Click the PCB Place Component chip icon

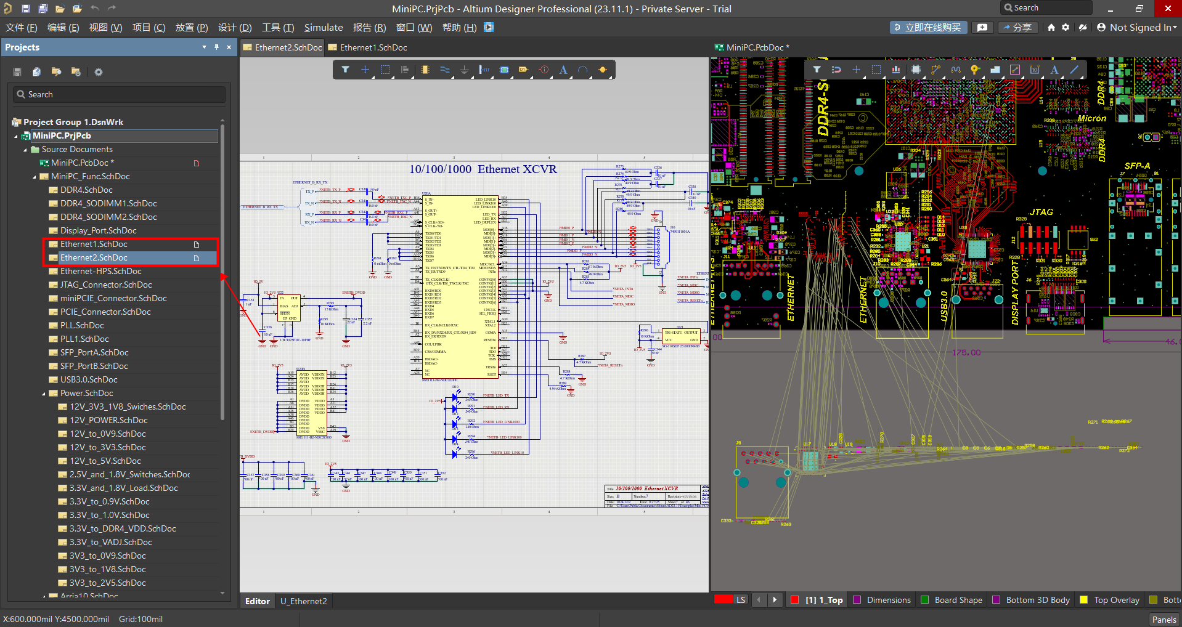916,70
